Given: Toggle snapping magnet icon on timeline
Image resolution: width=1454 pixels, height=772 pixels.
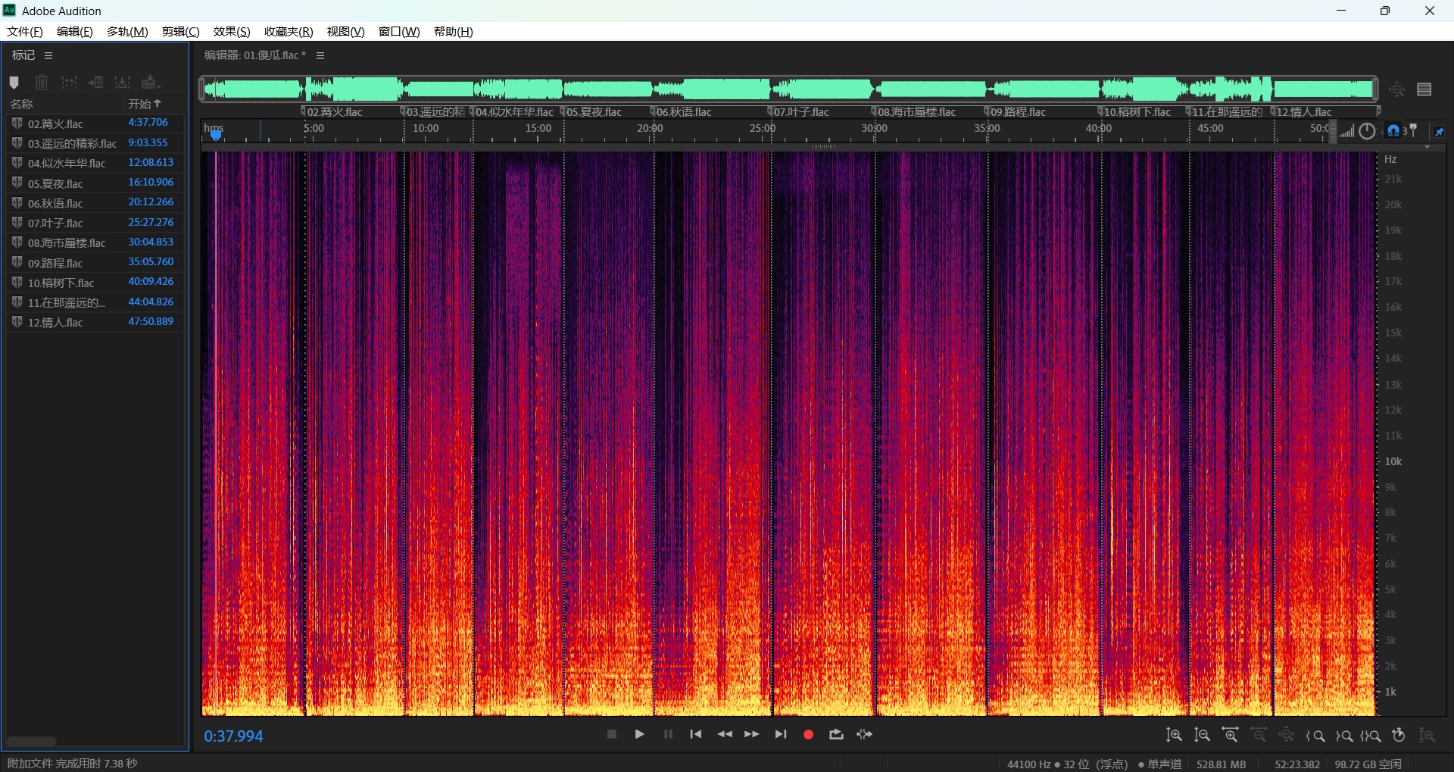Looking at the screenshot, I should 1393,131.
